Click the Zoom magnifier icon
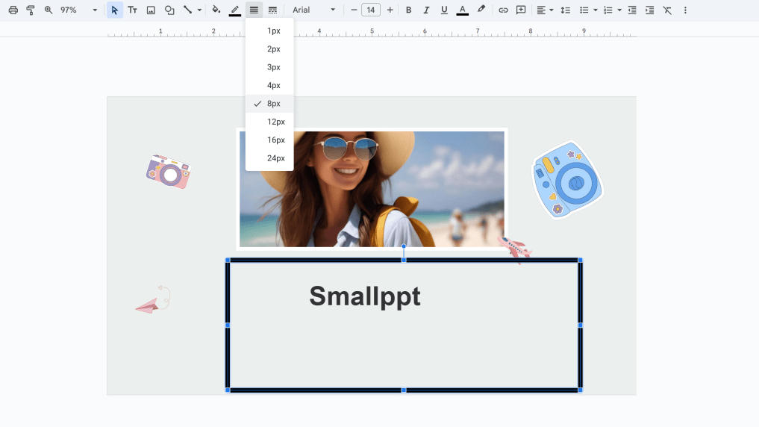Image resolution: width=759 pixels, height=427 pixels. pyautogui.click(x=49, y=10)
